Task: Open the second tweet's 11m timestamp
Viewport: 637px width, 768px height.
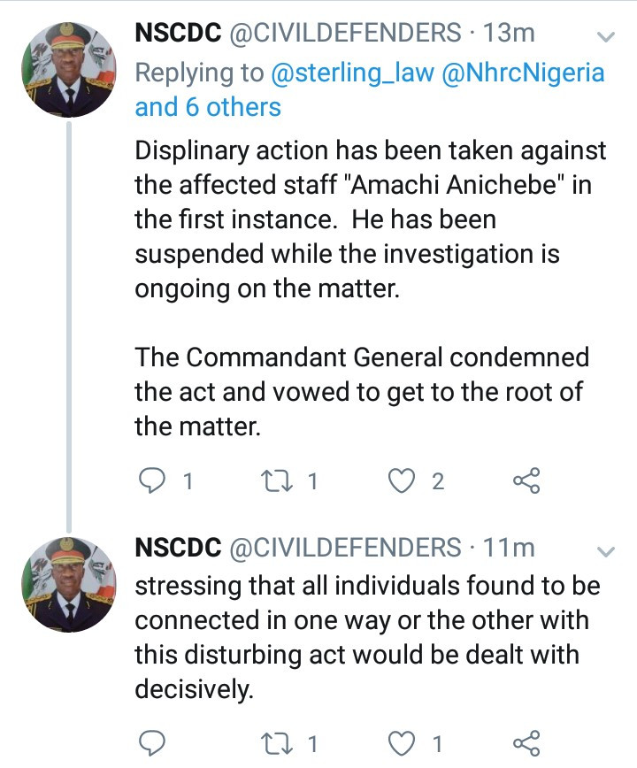Action: (x=509, y=548)
